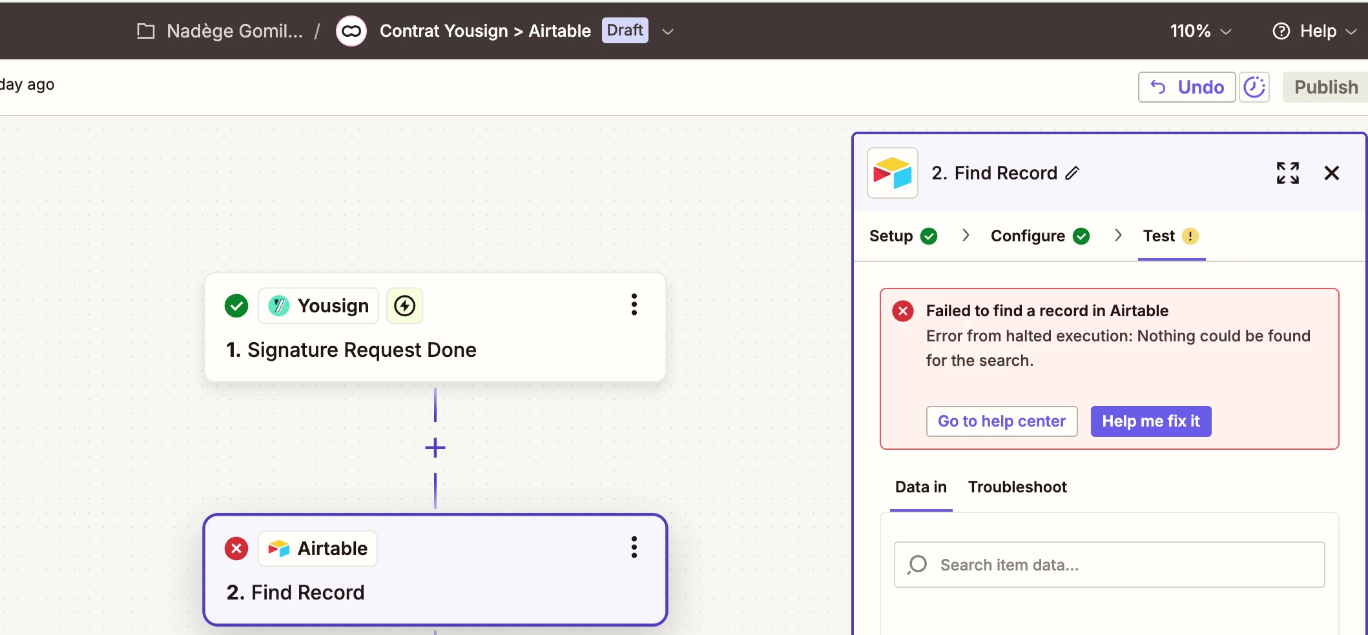This screenshot has width=1368, height=635.
Task: Click the Publish button
Action: pyautogui.click(x=1325, y=87)
